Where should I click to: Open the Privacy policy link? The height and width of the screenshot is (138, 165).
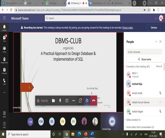(128, 28)
